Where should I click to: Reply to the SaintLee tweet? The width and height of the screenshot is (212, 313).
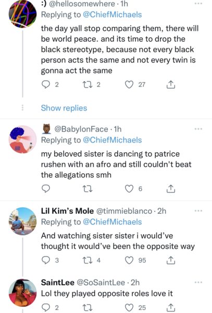click(46, 308)
